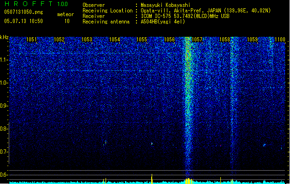Click the Observer label

pyautogui.click(x=94, y=5)
